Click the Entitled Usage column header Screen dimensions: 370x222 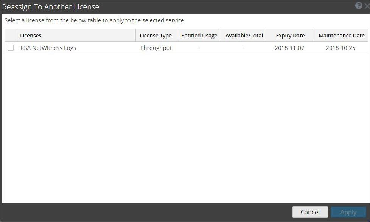(199, 36)
